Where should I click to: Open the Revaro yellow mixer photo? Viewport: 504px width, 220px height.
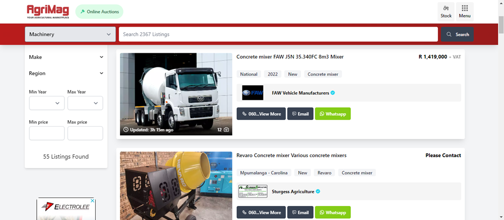[176, 186]
